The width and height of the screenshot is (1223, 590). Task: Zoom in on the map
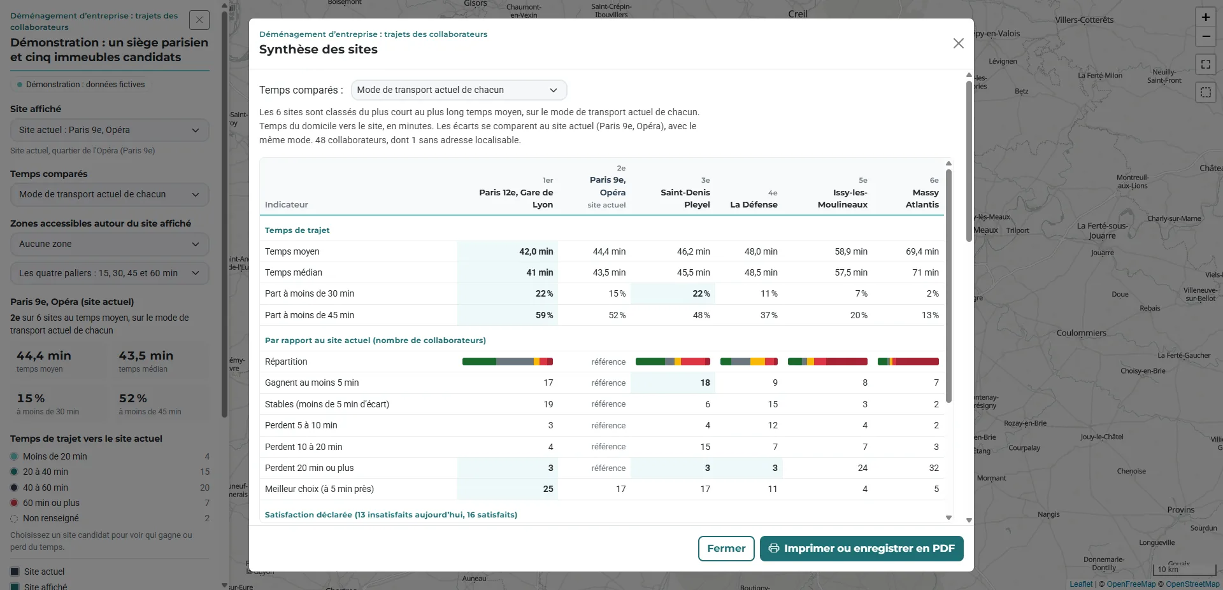1206,17
